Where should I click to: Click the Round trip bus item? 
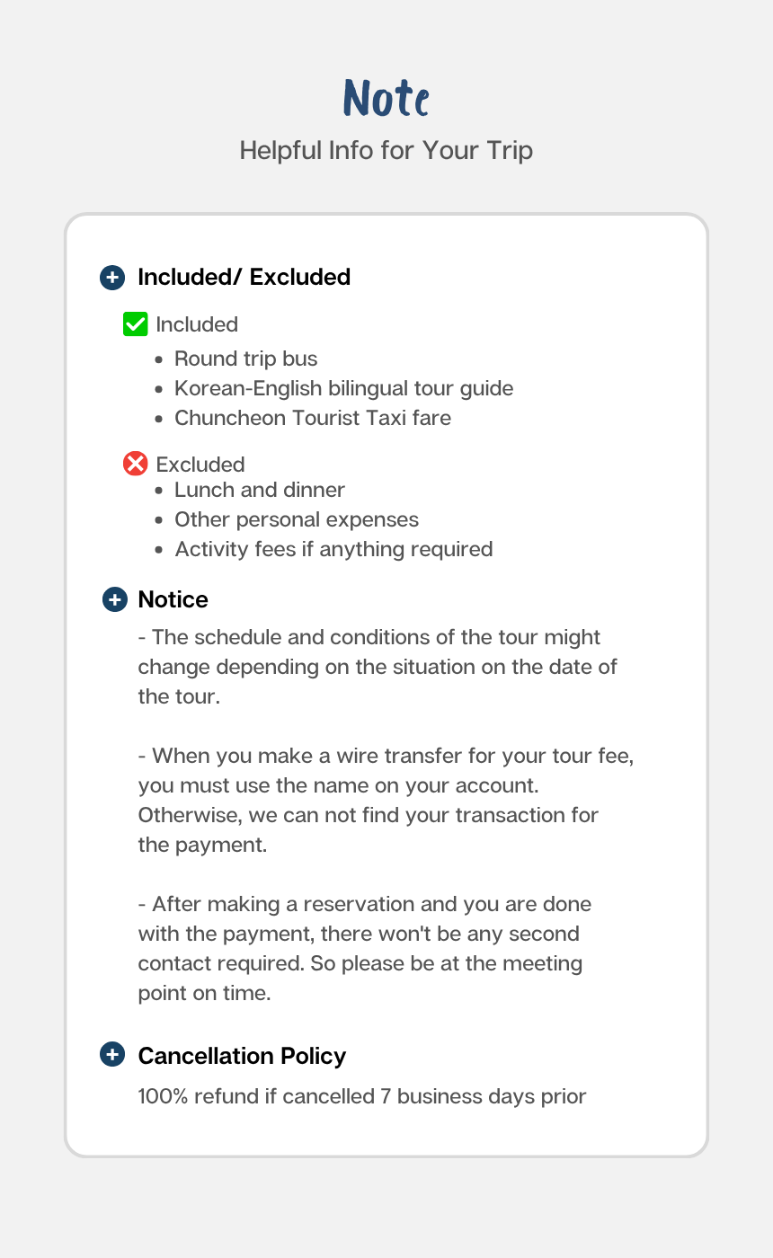pos(245,359)
